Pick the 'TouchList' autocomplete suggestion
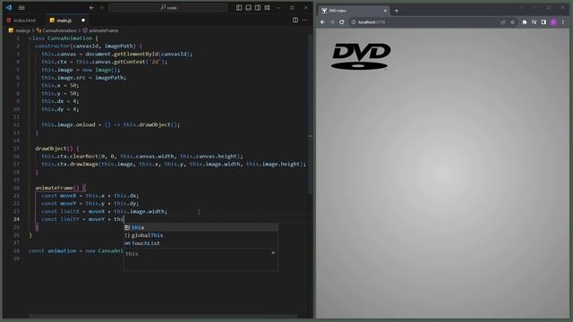 point(201,243)
